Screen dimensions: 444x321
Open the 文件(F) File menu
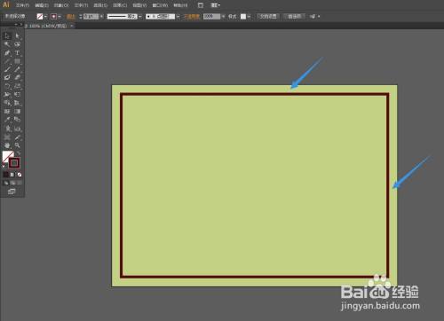[22, 5]
